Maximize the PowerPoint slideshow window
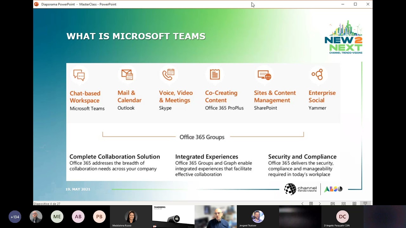Image resolution: width=406 pixels, height=228 pixels. coord(355,4)
